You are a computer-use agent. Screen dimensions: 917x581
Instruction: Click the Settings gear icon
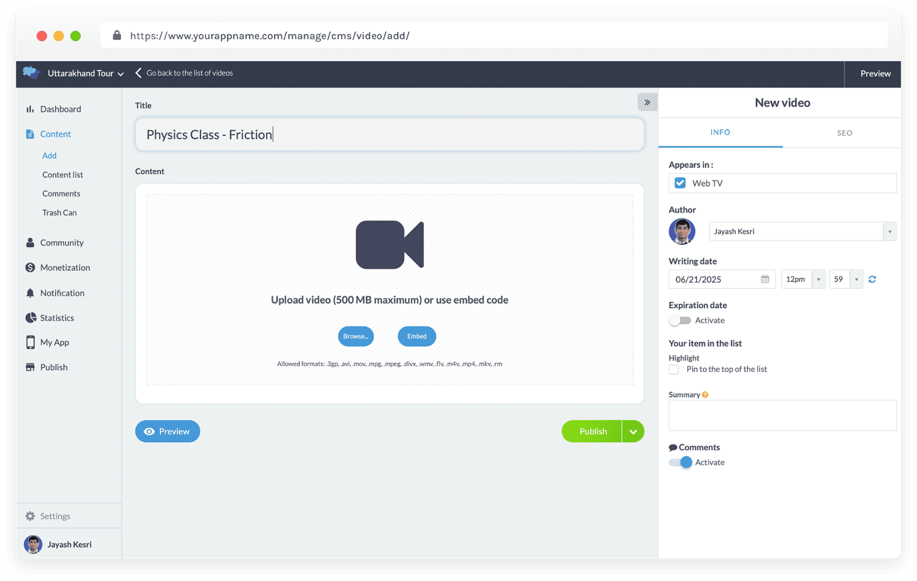tap(30, 516)
